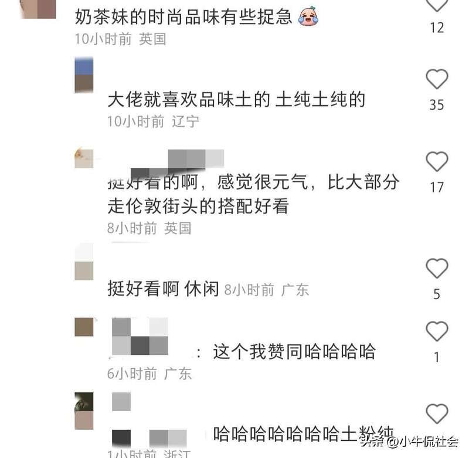
Task: Open top commenter's avatar beside '奶茶妹' comment
Action: coord(38,9)
